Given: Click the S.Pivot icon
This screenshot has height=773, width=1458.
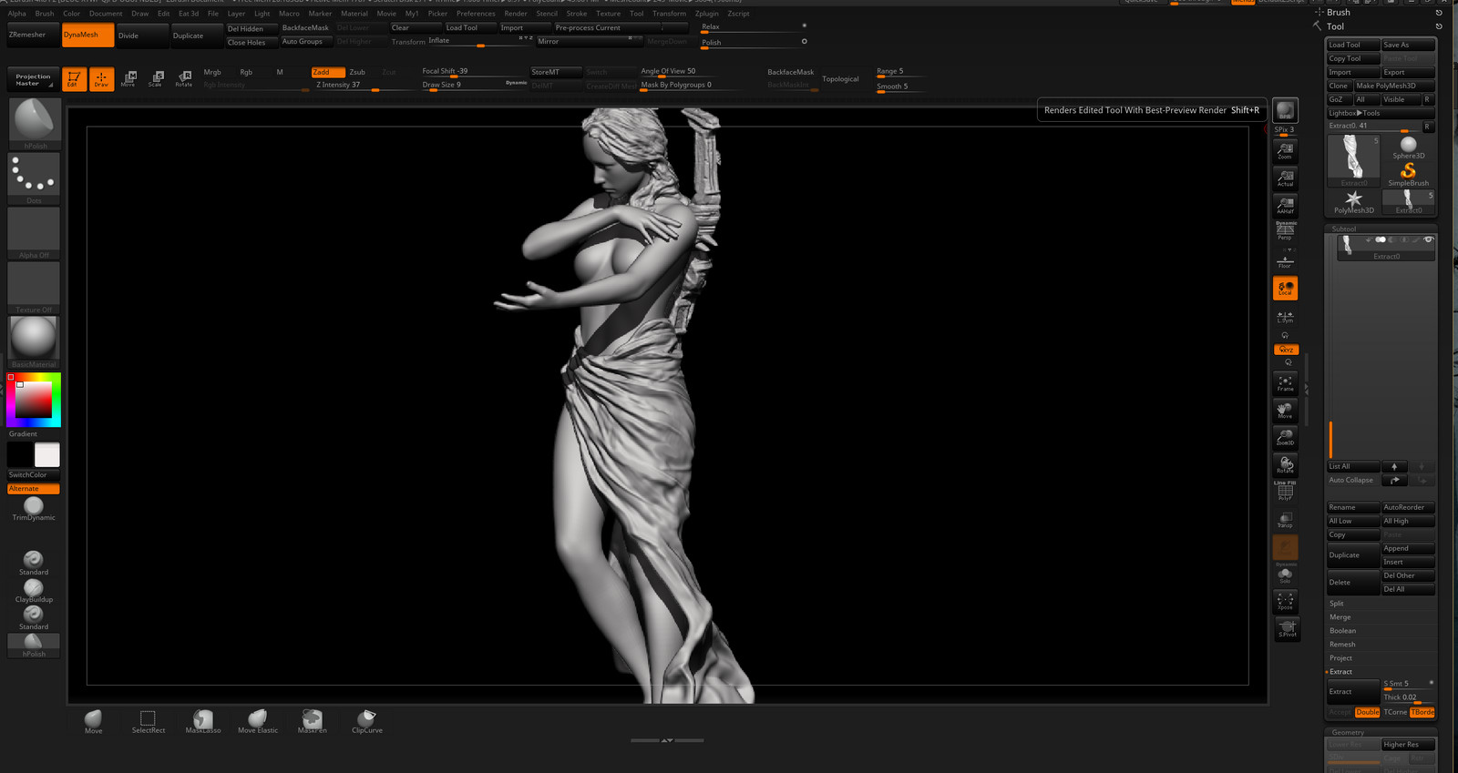Looking at the screenshot, I should coord(1287,629).
